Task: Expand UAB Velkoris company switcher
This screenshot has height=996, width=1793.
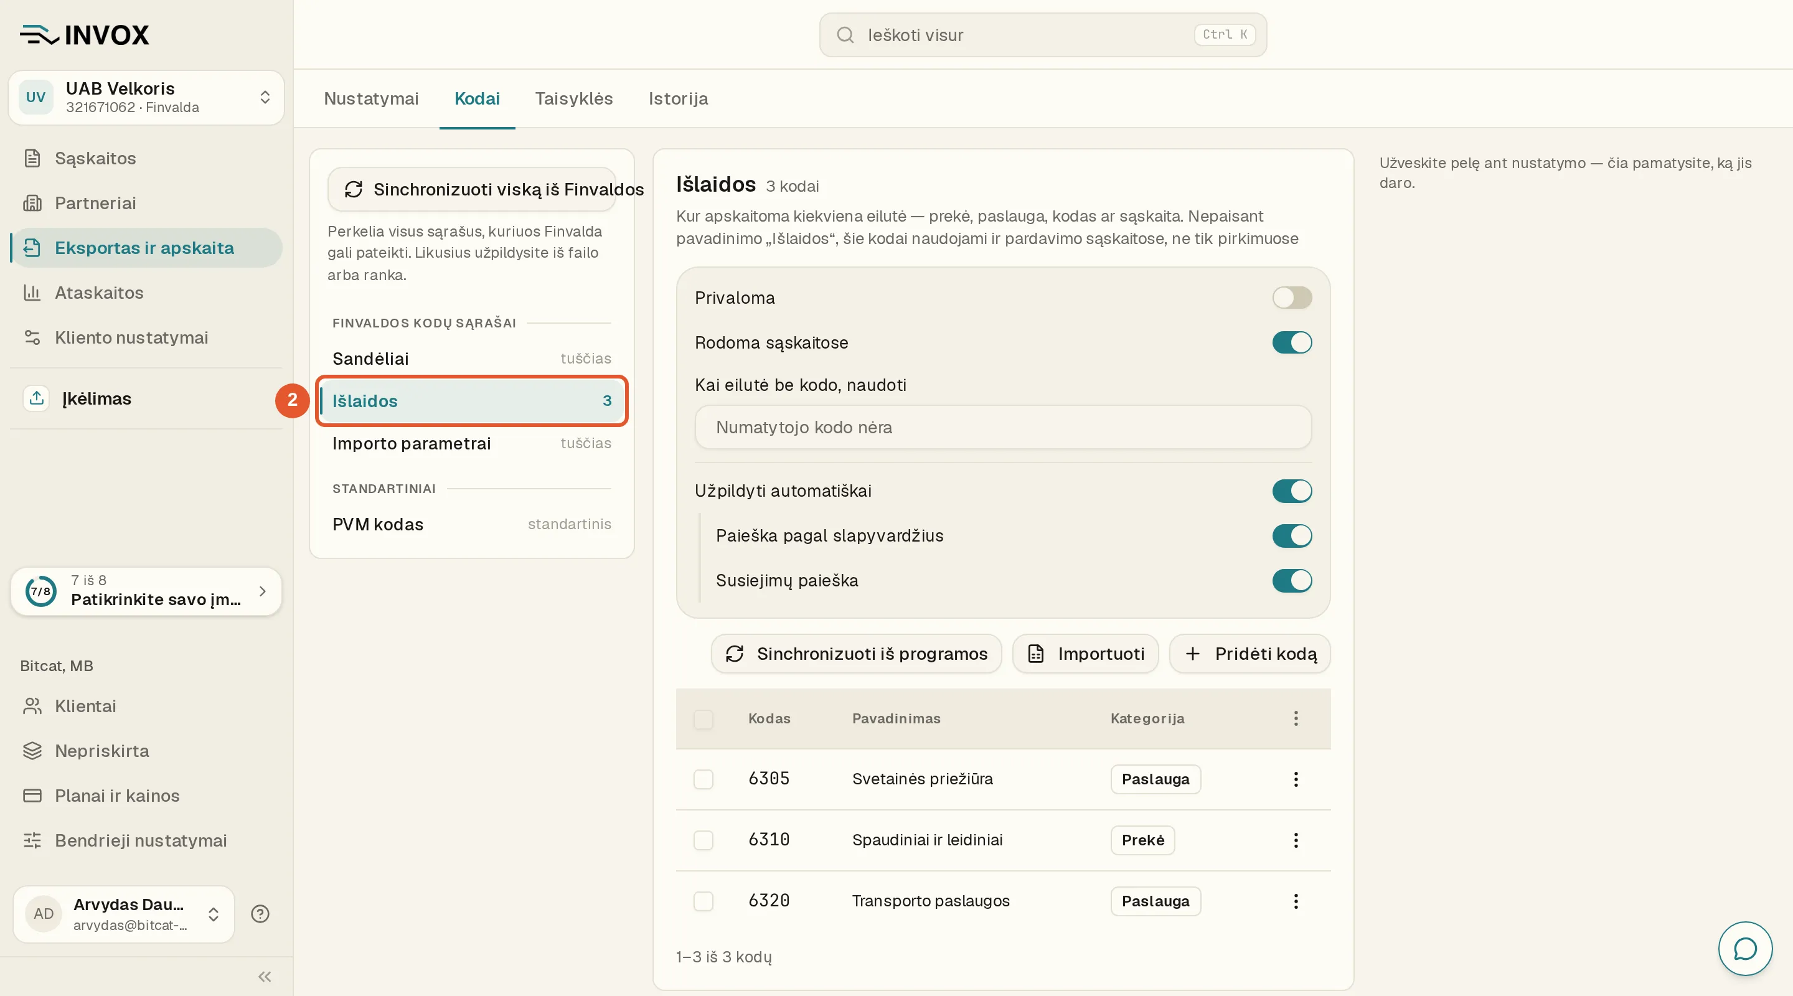Action: point(146,98)
